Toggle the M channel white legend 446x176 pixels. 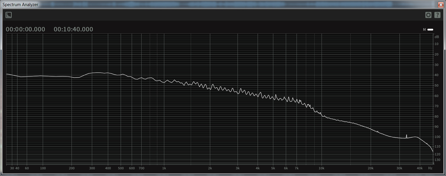(x=430, y=30)
